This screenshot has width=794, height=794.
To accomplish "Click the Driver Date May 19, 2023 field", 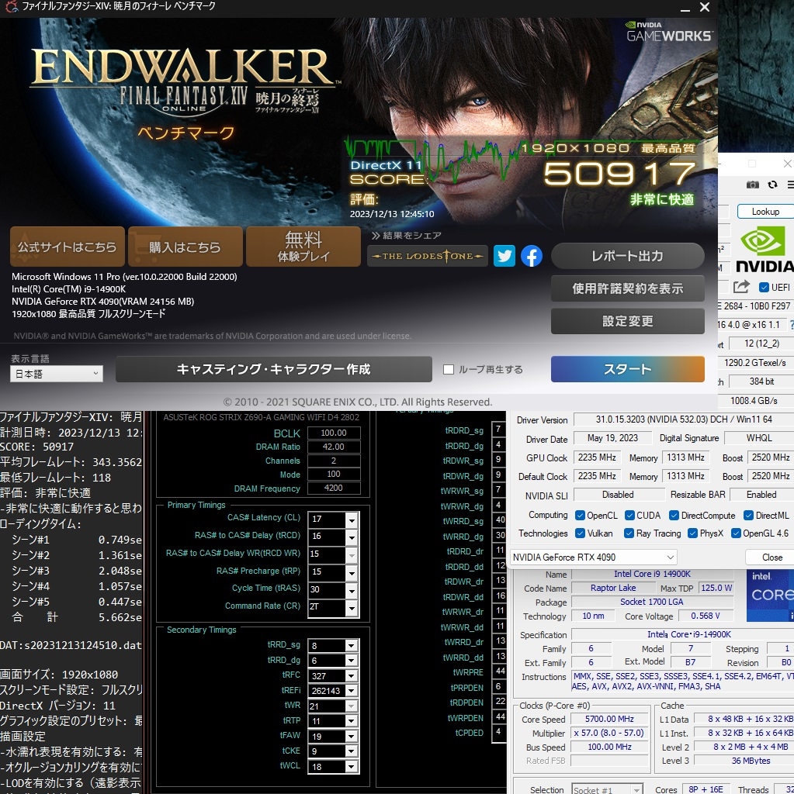I will click(x=612, y=438).
